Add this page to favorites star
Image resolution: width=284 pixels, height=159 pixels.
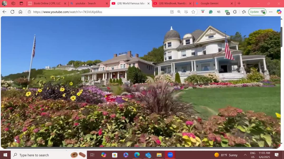193,12
